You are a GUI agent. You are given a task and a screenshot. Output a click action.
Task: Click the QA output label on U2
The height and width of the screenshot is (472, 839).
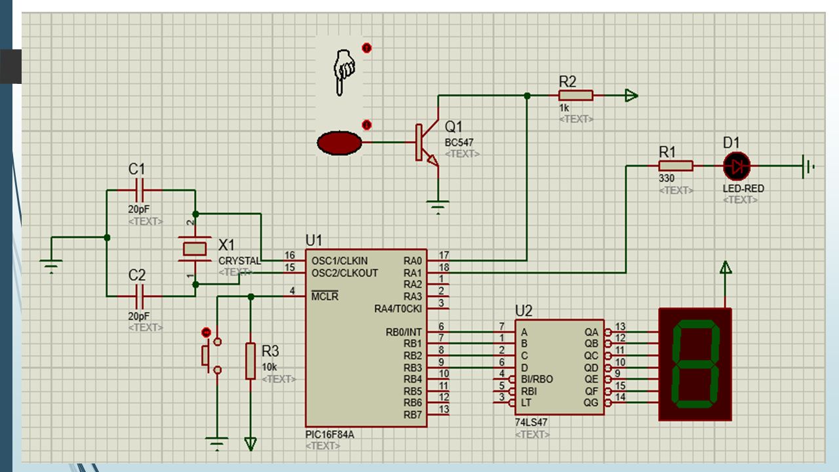coord(591,332)
